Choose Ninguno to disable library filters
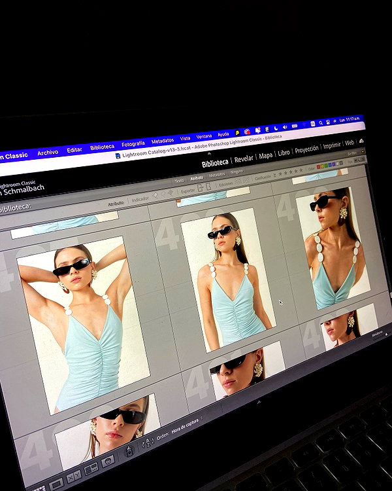Image resolution: width=392 pixels, height=491 pixels. (237, 172)
